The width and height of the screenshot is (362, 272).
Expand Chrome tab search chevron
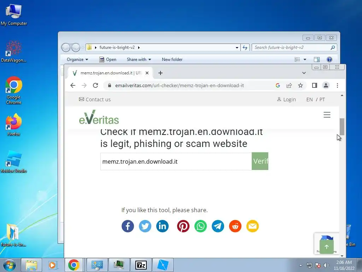point(304,73)
